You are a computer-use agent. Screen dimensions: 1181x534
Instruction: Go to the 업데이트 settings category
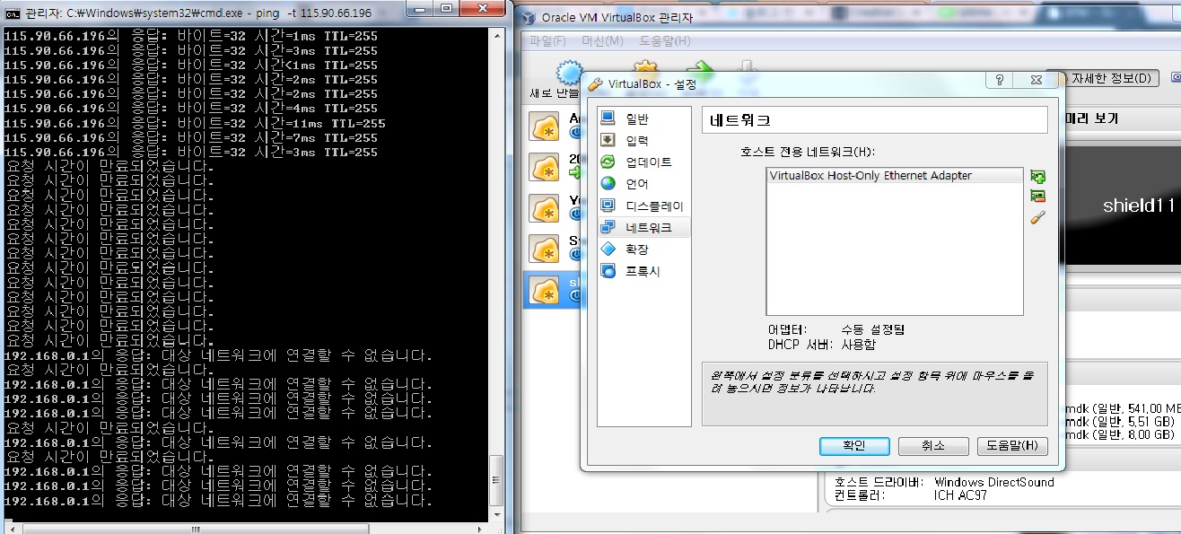pos(644,162)
